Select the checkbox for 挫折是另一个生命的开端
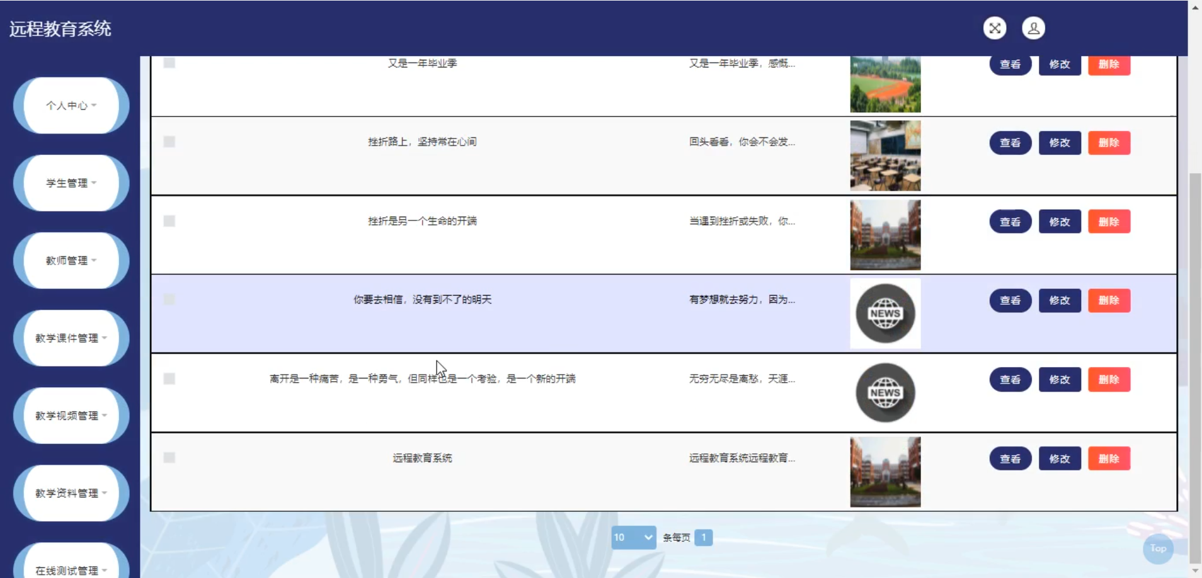The width and height of the screenshot is (1202, 578). coord(169,221)
